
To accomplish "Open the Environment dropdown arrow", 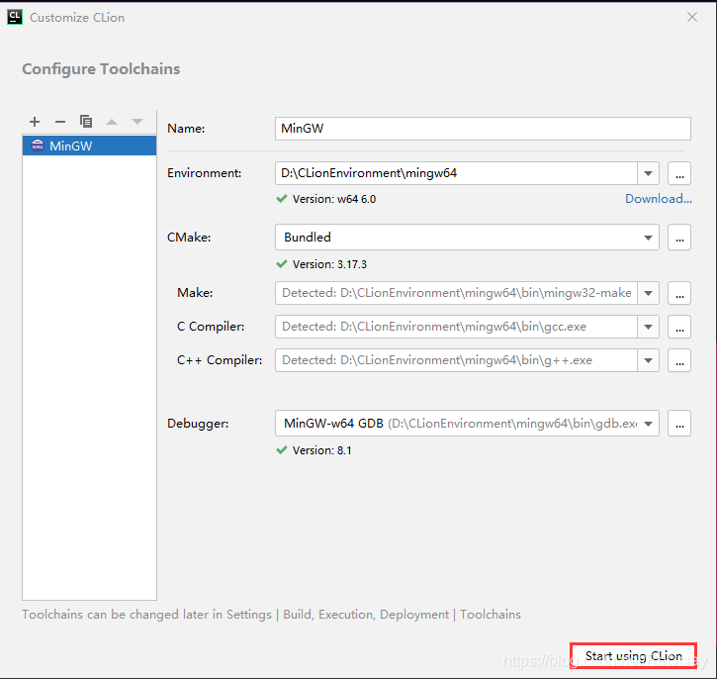I will (648, 173).
